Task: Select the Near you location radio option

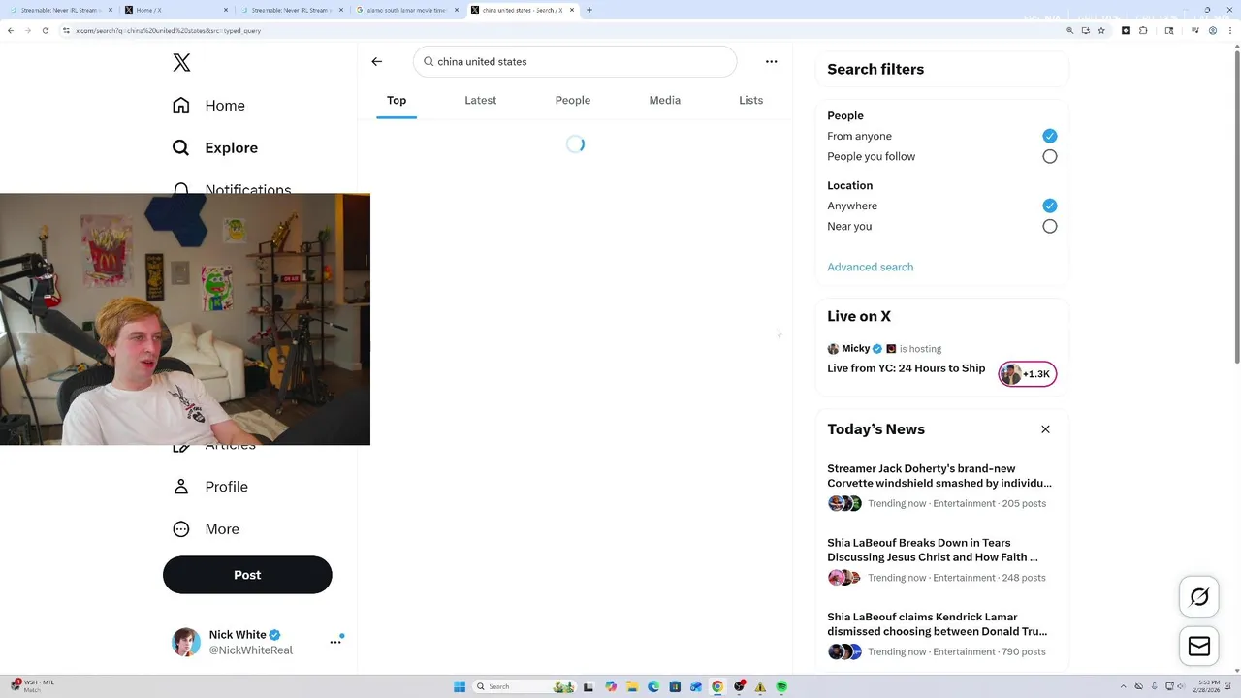Action: tap(1050, 226)
